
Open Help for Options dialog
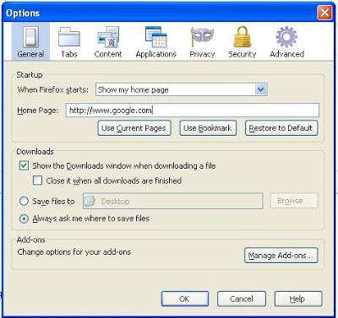click(x=298, y=299)
